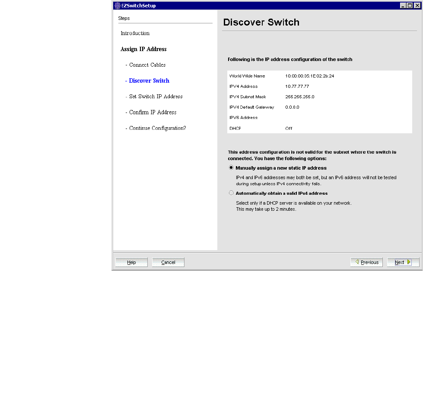Viewport: 423px width, 399px height.
Task: Click the IPV4 Address value 10.77.77.77
Action: (297, 86)
